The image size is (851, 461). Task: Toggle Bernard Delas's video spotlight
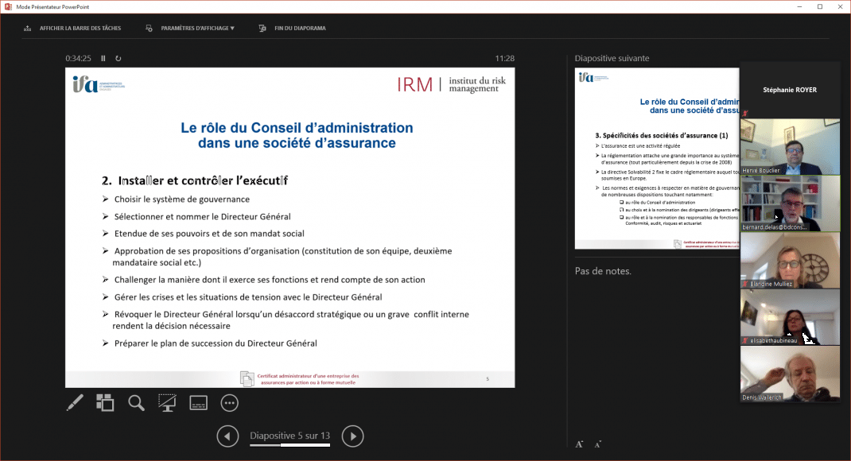[790, 203]
